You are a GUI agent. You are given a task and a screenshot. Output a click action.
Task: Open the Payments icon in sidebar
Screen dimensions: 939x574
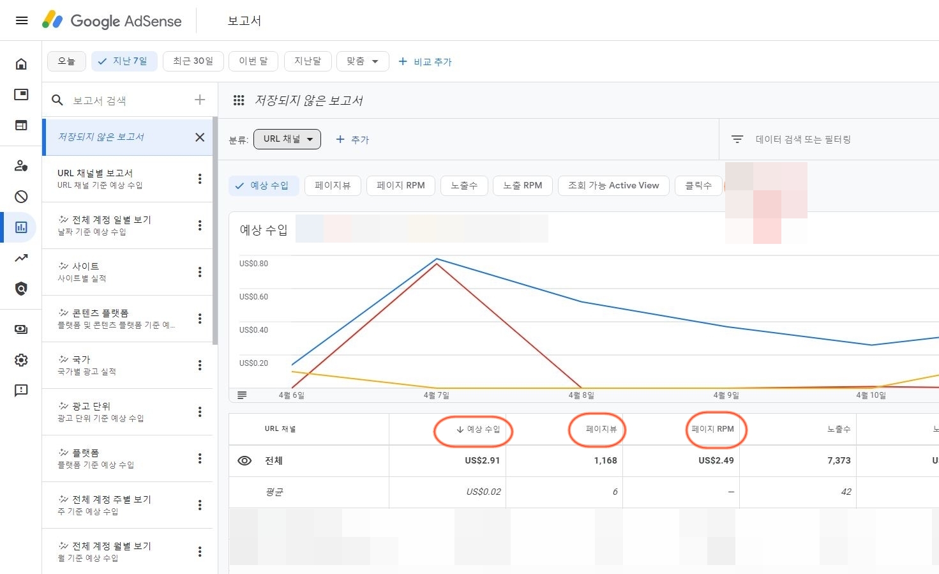click(21, 329)
